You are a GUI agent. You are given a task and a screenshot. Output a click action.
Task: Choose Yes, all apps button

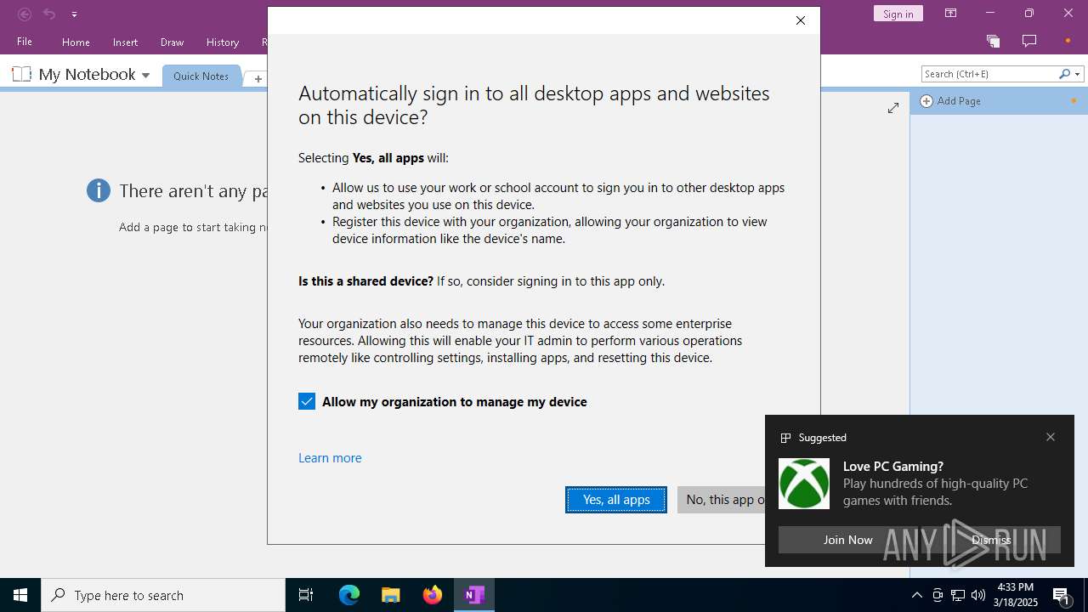point(616,500)
